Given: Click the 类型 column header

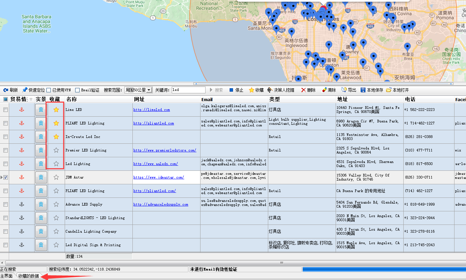Looking at the screenshot, I should coord(302,99).
